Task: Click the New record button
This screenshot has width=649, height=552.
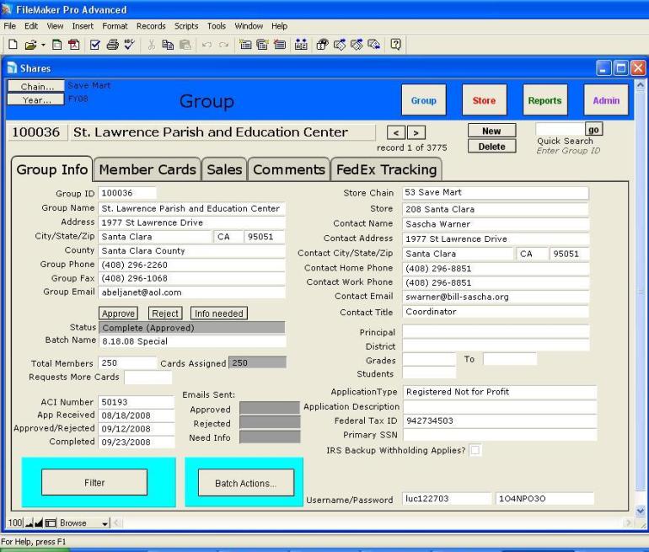Action: click(x=491, y=131)
